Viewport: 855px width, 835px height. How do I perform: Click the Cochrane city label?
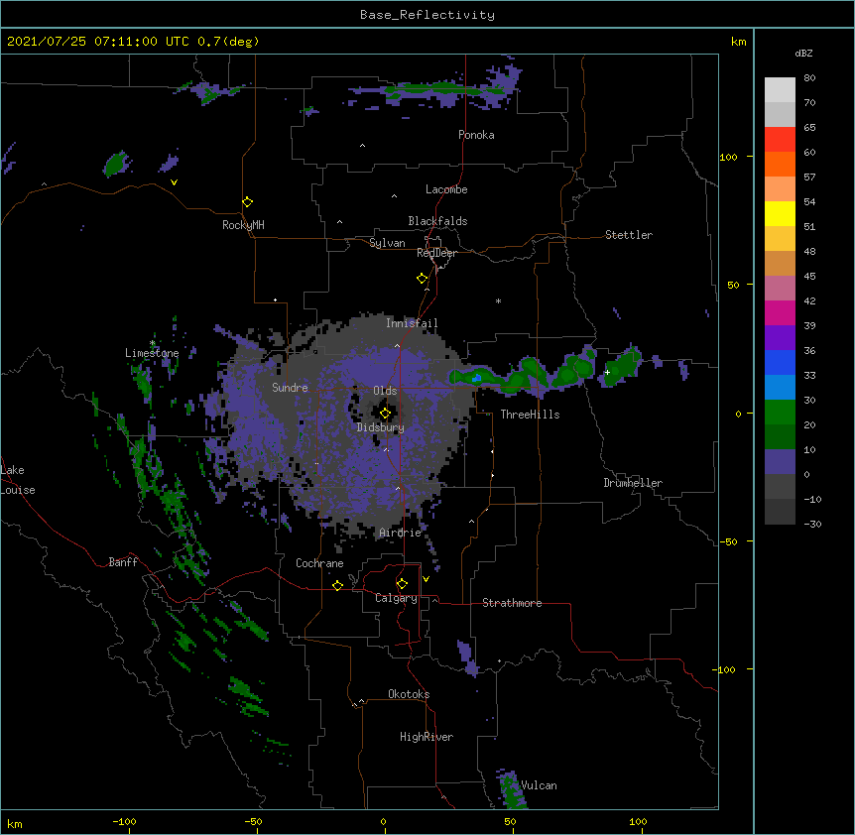(319, 563)
